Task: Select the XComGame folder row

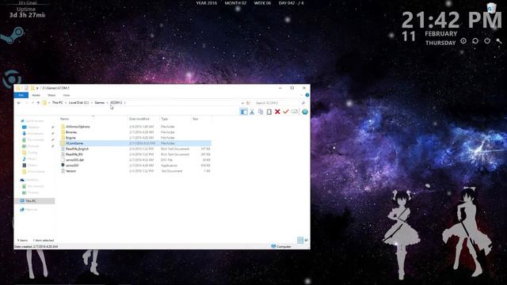Action: [135, 143]
